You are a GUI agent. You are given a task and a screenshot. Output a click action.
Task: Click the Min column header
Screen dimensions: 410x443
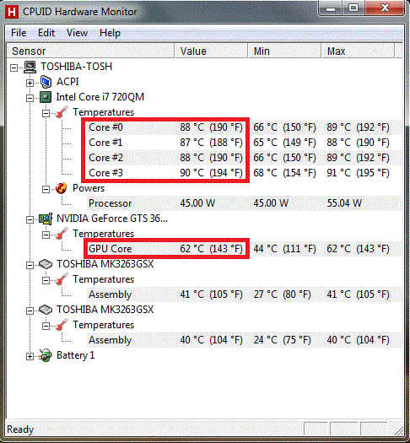[284, 51]
